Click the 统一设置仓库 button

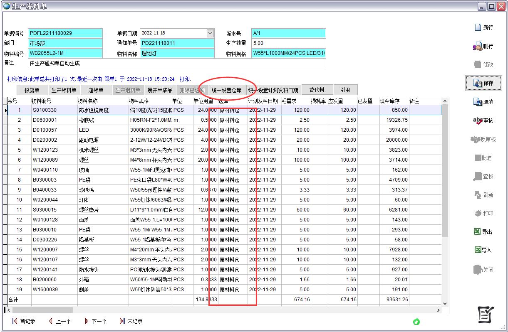pyautogui.click(x=226, y=90)
